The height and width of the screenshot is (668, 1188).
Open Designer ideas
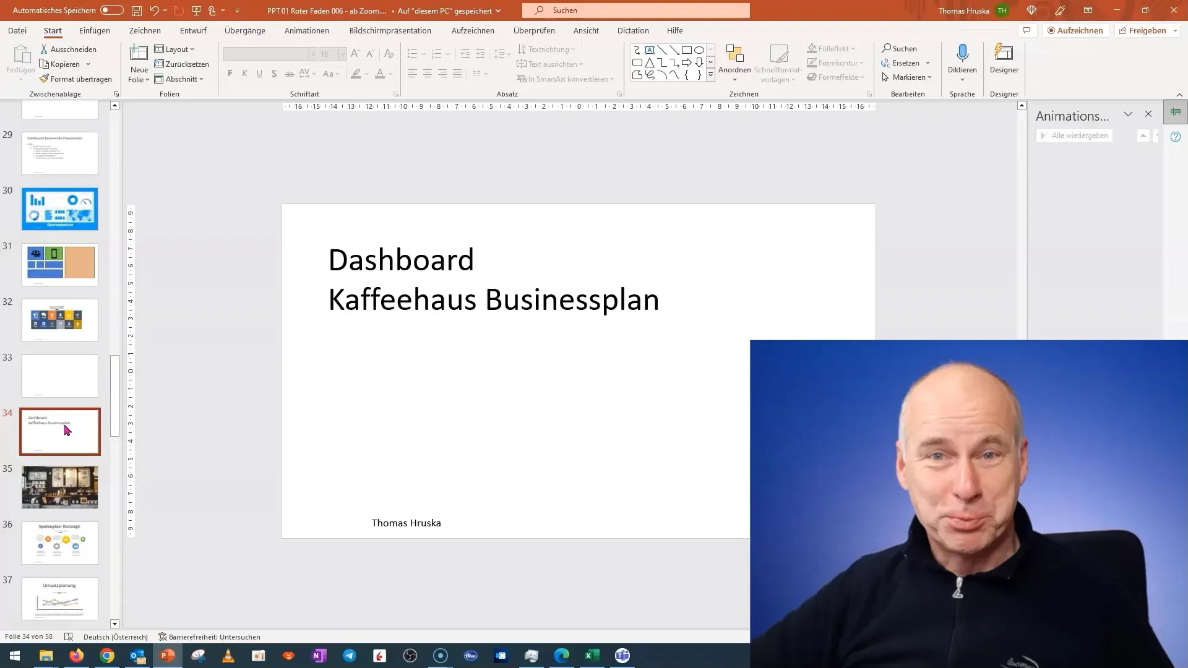click(x=1004, y=59)
